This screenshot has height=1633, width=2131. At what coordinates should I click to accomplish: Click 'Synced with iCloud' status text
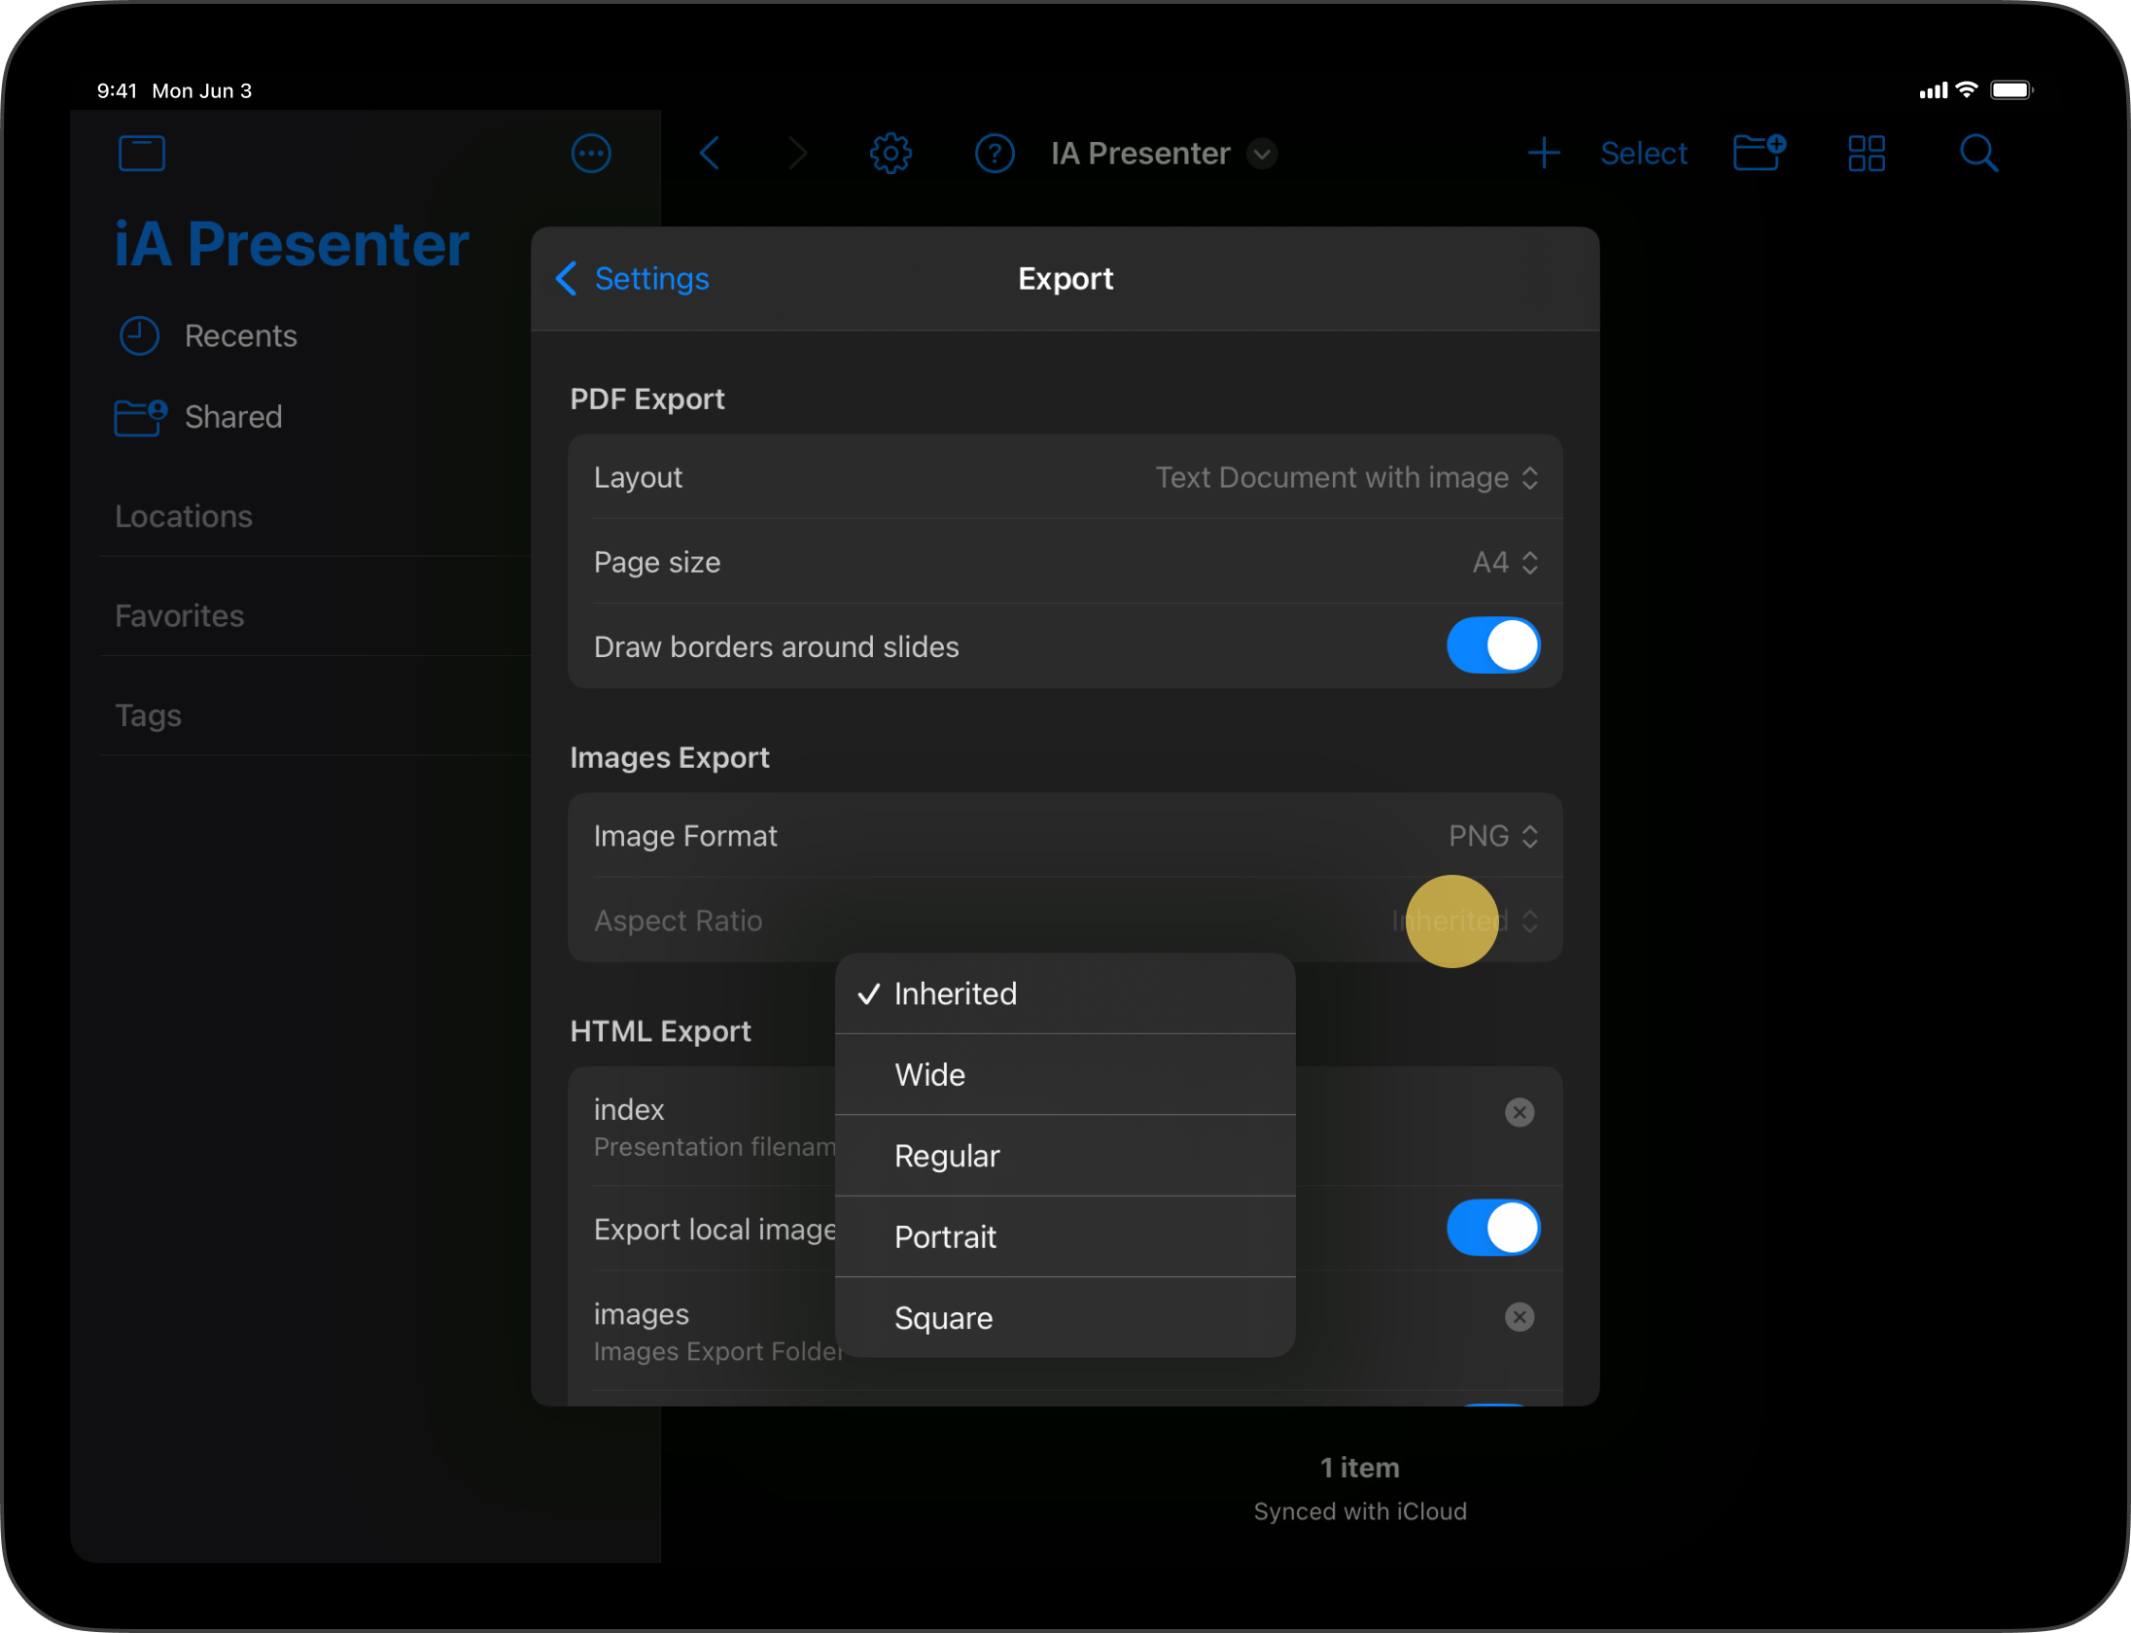click(x=1360, y=1511)
